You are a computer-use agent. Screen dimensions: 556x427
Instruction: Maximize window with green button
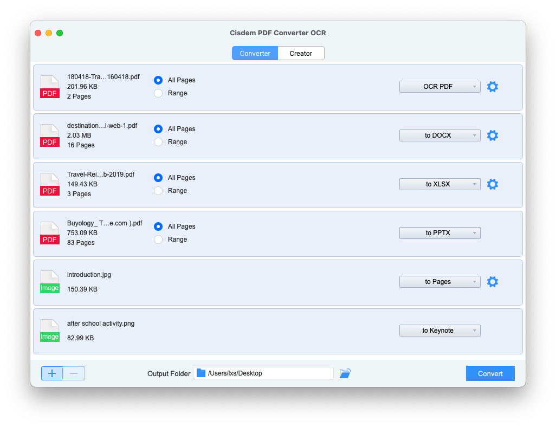[x=60, y=33]
